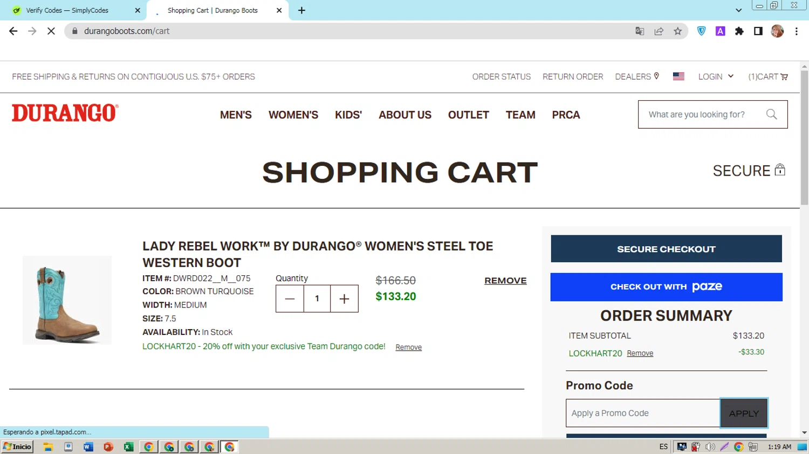Click the APPLY promo button
809x454 pixels.
pos(744,413)
